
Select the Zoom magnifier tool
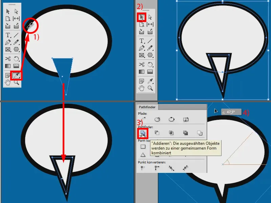tap(16, 82)
